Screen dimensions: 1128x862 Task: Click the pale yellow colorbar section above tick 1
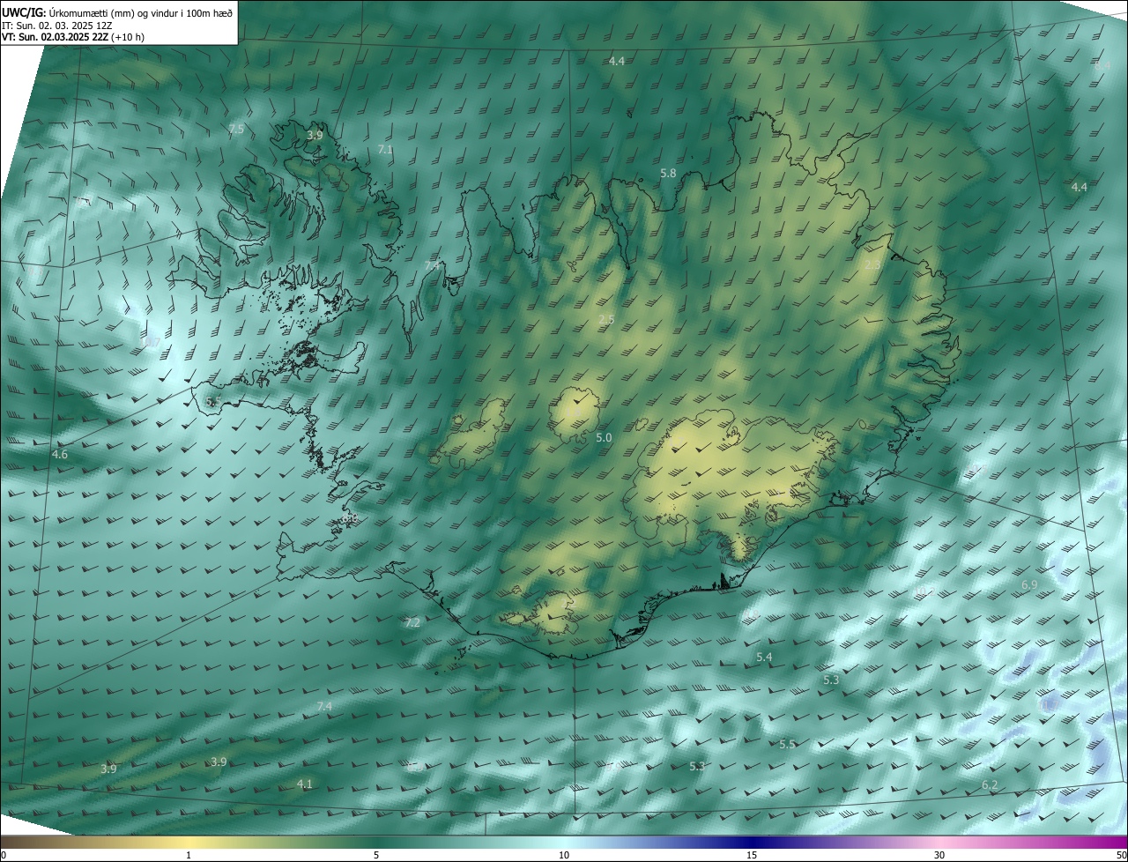pos(189,843)
